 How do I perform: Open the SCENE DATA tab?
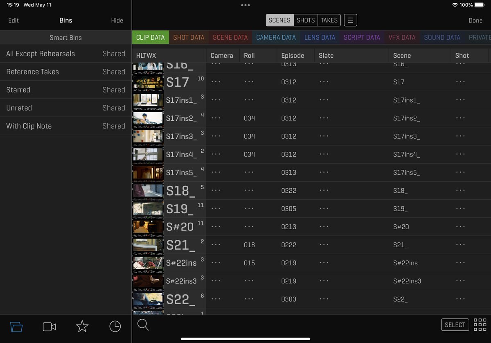pyautogui.click(x=230, y=37)
